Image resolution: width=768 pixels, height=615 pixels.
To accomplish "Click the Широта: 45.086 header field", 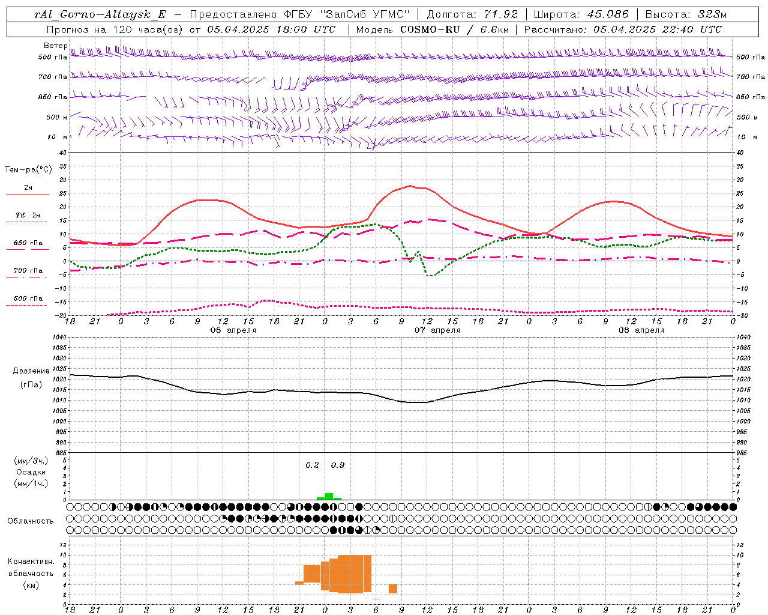I will pos(581,14).
